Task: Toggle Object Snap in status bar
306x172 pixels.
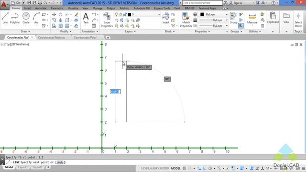Action: pyautogui.click(x=233, y=168)
